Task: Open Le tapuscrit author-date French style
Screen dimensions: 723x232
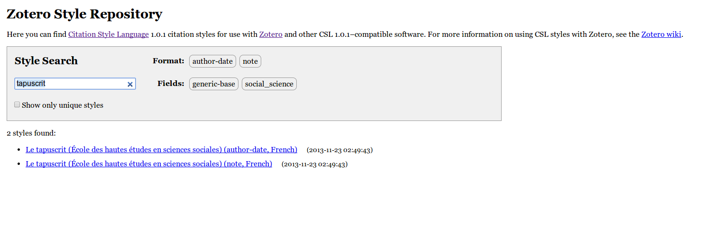Action: 161,150
